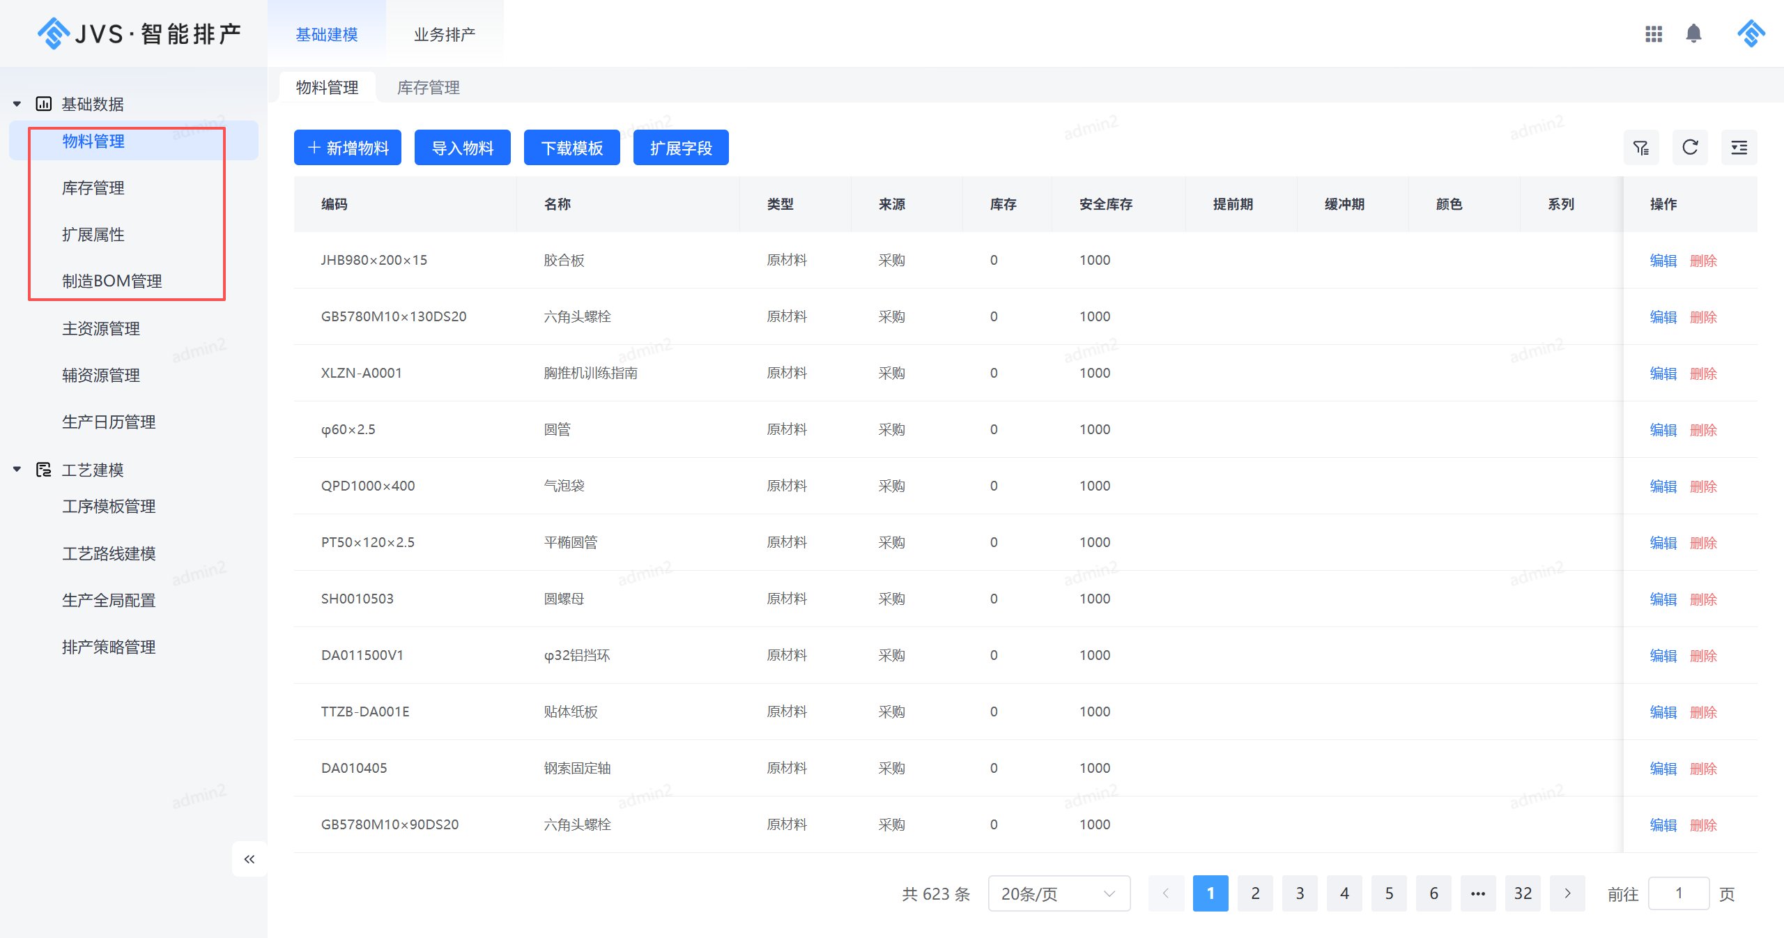Collapse the 工艺建模 tree section
1784x938 pixels.
pos(17,470)
